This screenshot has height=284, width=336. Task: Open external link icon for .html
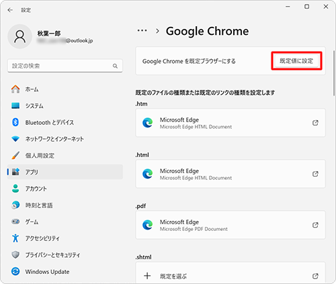point(315,174)
